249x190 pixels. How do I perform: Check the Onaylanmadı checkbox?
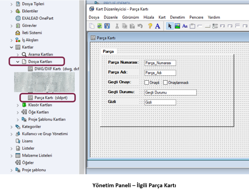point(165,83)
